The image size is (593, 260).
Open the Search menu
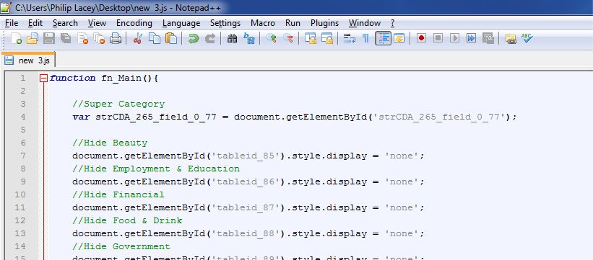[65, 23]
